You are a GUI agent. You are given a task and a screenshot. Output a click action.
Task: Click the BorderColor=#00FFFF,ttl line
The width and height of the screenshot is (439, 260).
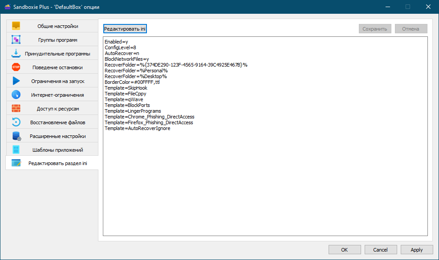pyautogui.click(x=132, y=82)
